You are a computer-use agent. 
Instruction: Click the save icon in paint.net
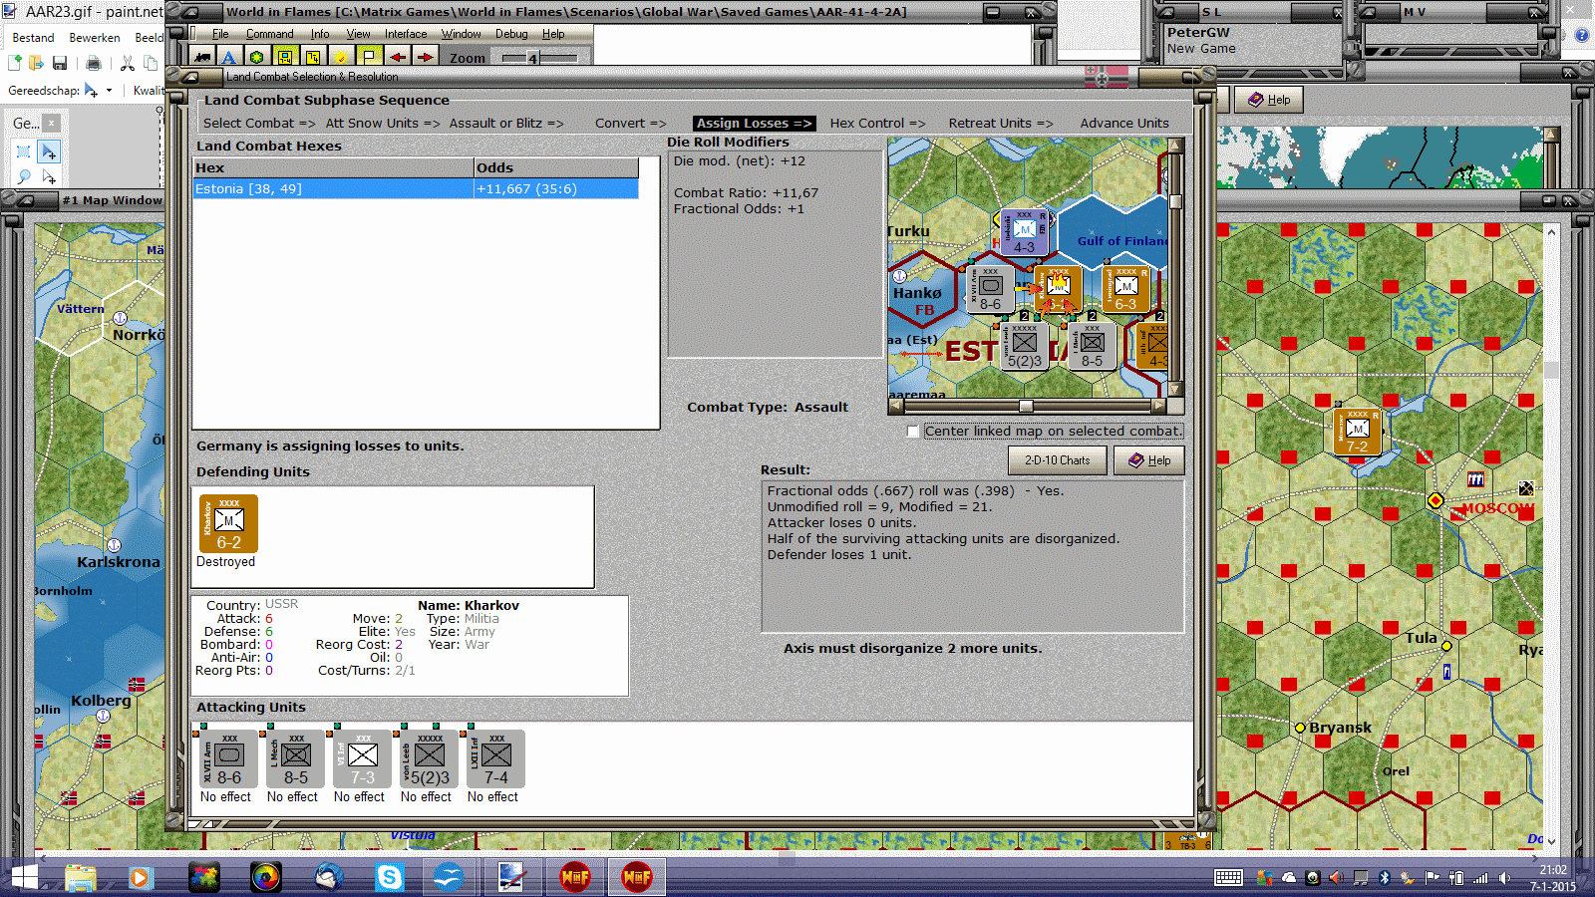pos(60,63)
